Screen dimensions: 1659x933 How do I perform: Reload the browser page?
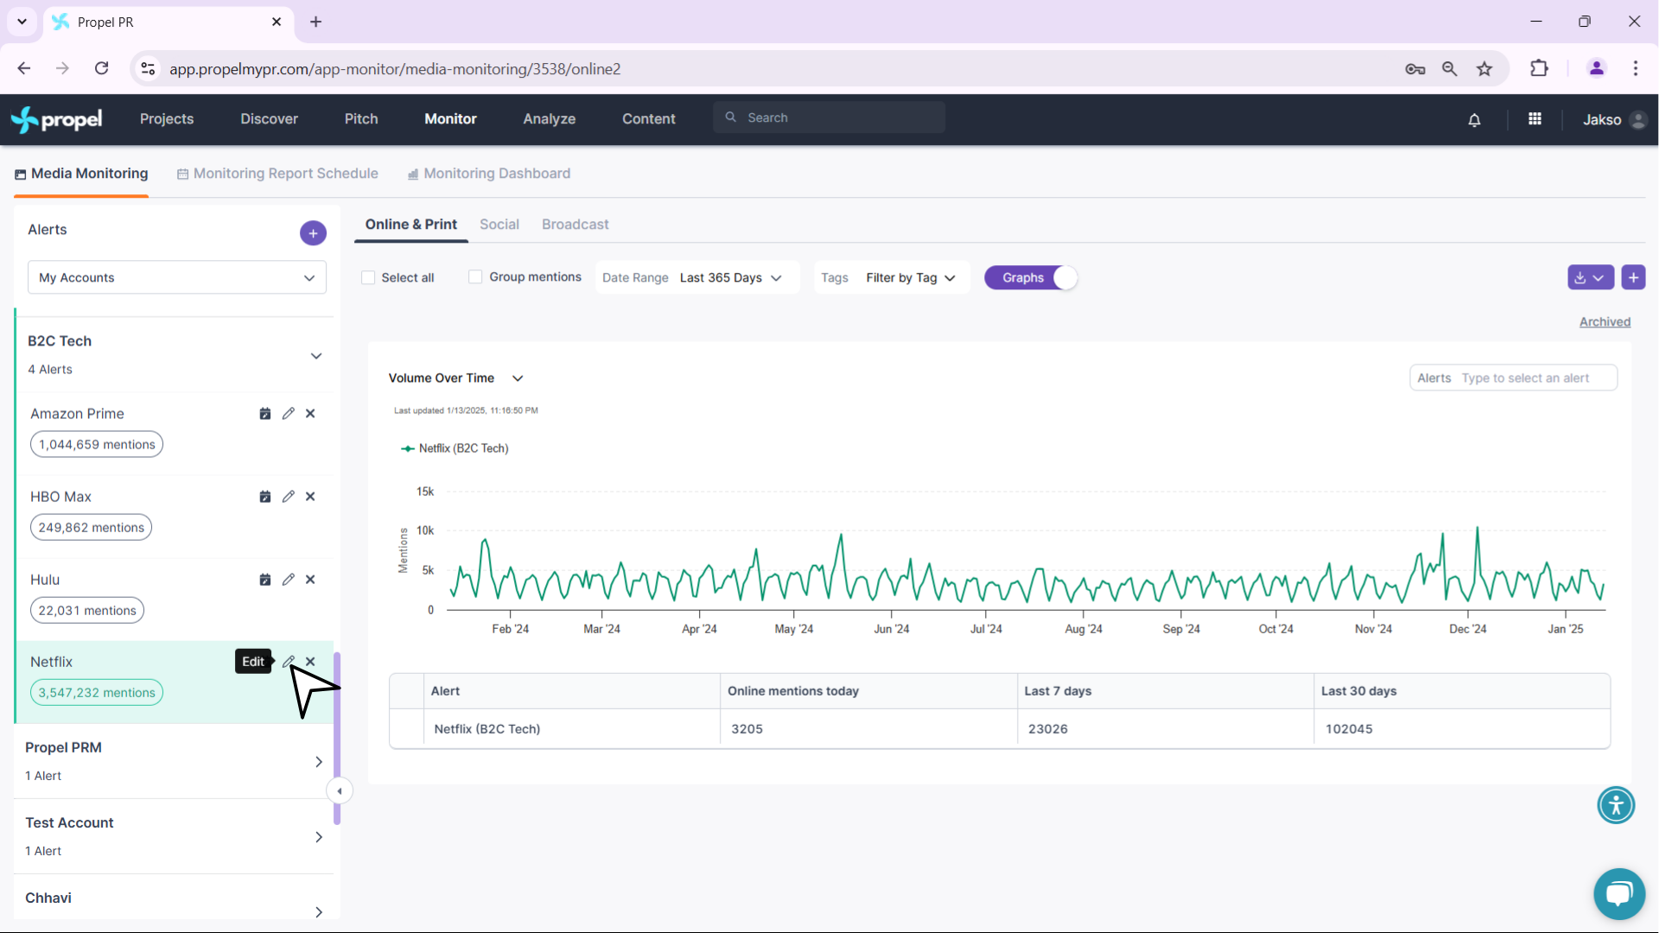(x=101, y=68)
